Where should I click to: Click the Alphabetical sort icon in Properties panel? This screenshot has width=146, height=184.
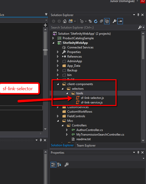pyautogui.click(x=59, y=165)
